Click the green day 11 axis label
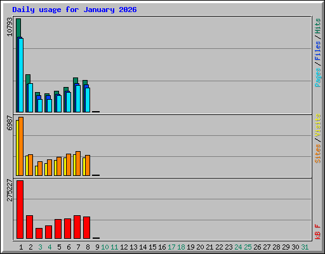The height and width of the screenshot is (254, 325). click(x=114, y=247)
